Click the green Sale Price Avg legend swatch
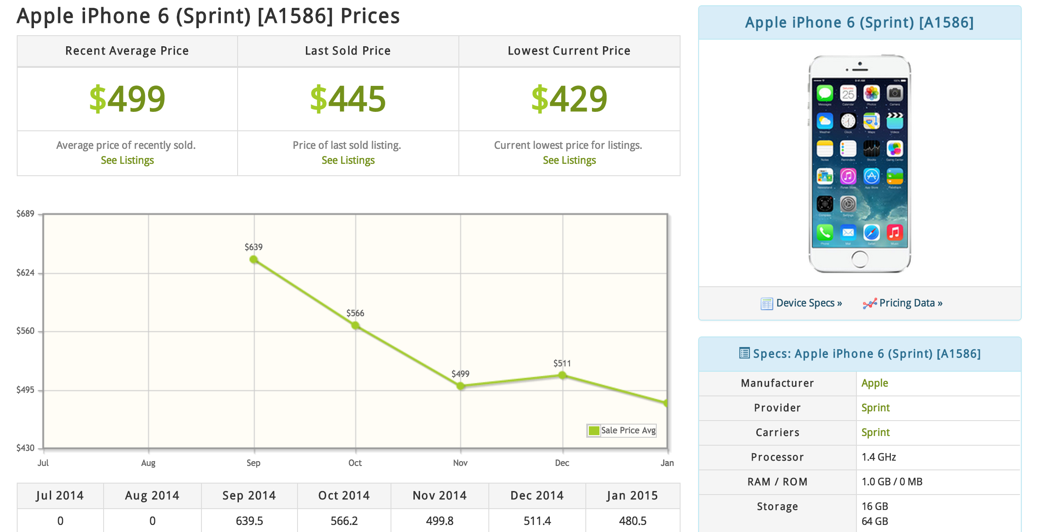 (594, 430)
